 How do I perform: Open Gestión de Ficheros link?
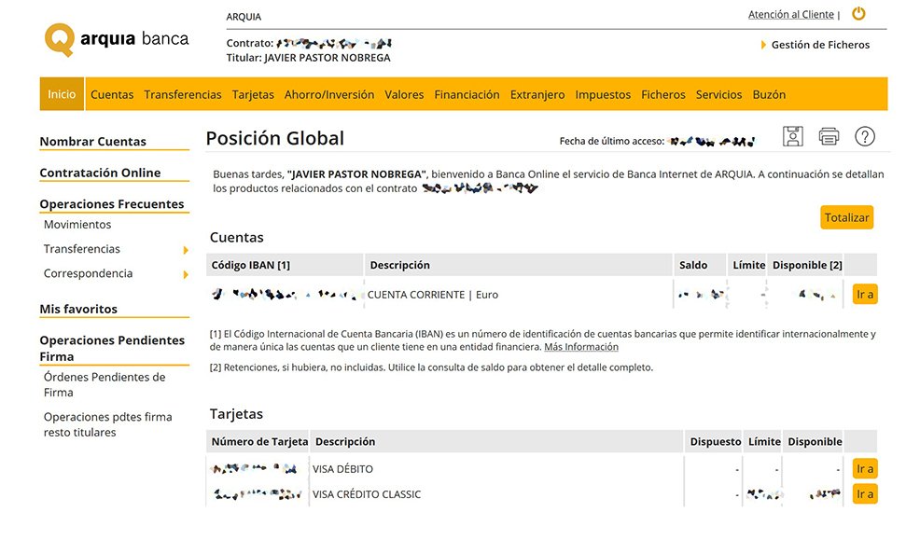click(x=820, y=45)
